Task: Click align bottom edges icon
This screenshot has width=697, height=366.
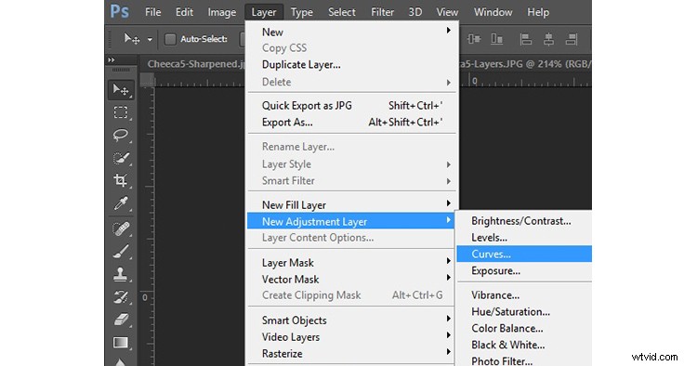Action: (496, 39)
